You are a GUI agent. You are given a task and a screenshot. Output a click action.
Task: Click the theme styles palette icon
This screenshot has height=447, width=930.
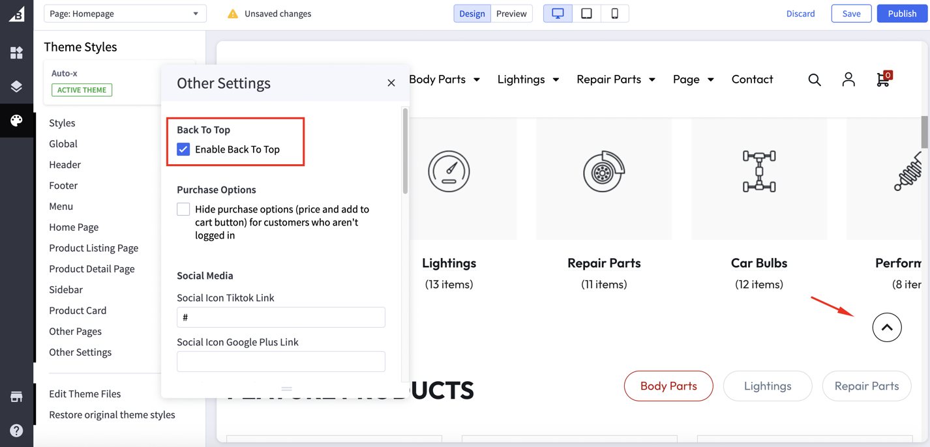click(16, 121)
